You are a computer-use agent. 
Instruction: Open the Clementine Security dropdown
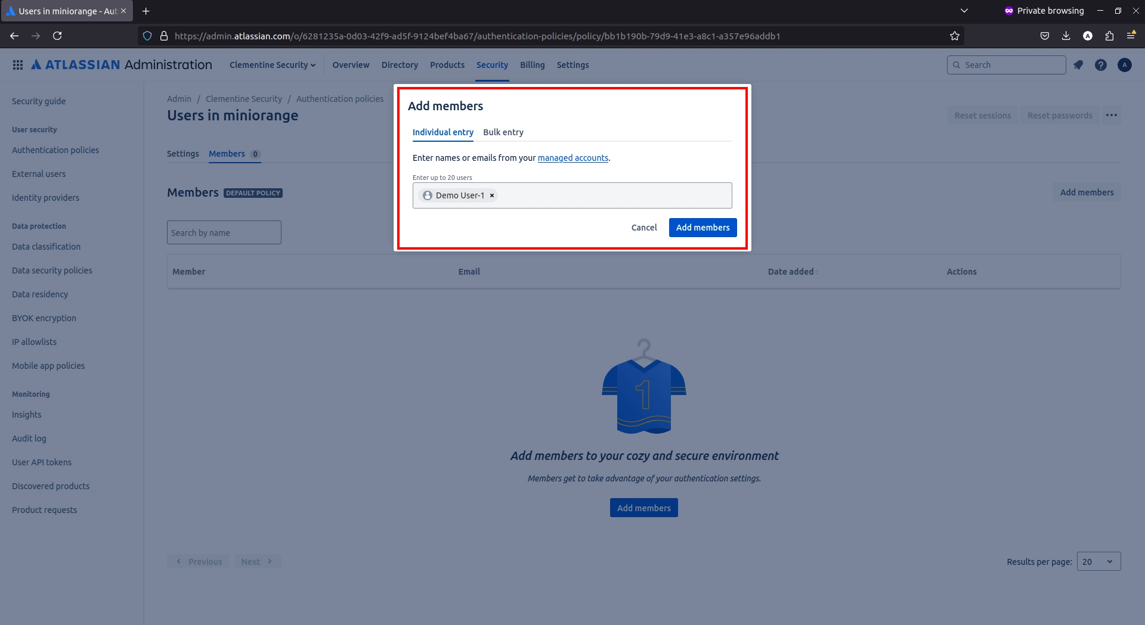point(273,64)
